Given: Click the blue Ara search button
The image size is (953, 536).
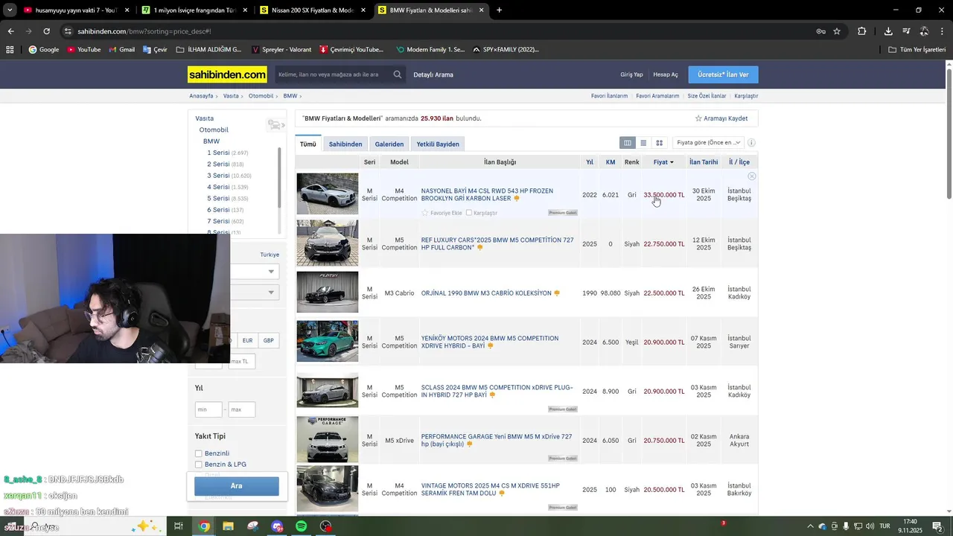Looking at the screenshot, I should coord(237,486).
